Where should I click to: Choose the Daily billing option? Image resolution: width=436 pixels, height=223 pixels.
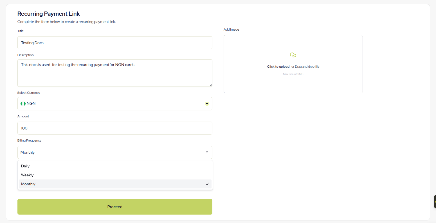click(115, 166)
